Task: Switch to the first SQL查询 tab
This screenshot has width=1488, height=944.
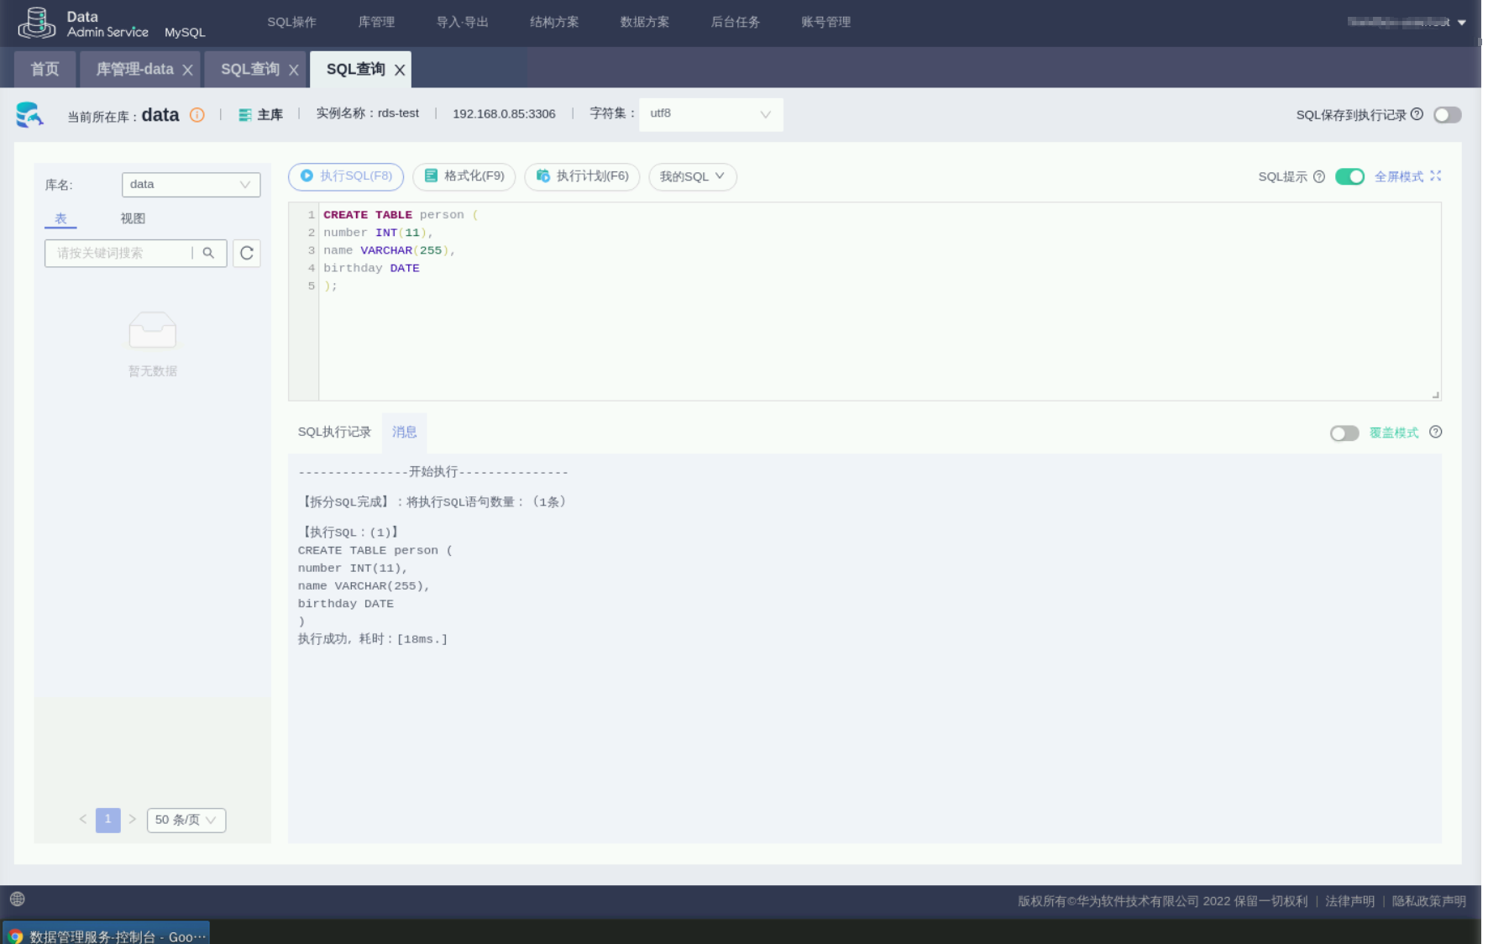Action: (x=250, y=70)
